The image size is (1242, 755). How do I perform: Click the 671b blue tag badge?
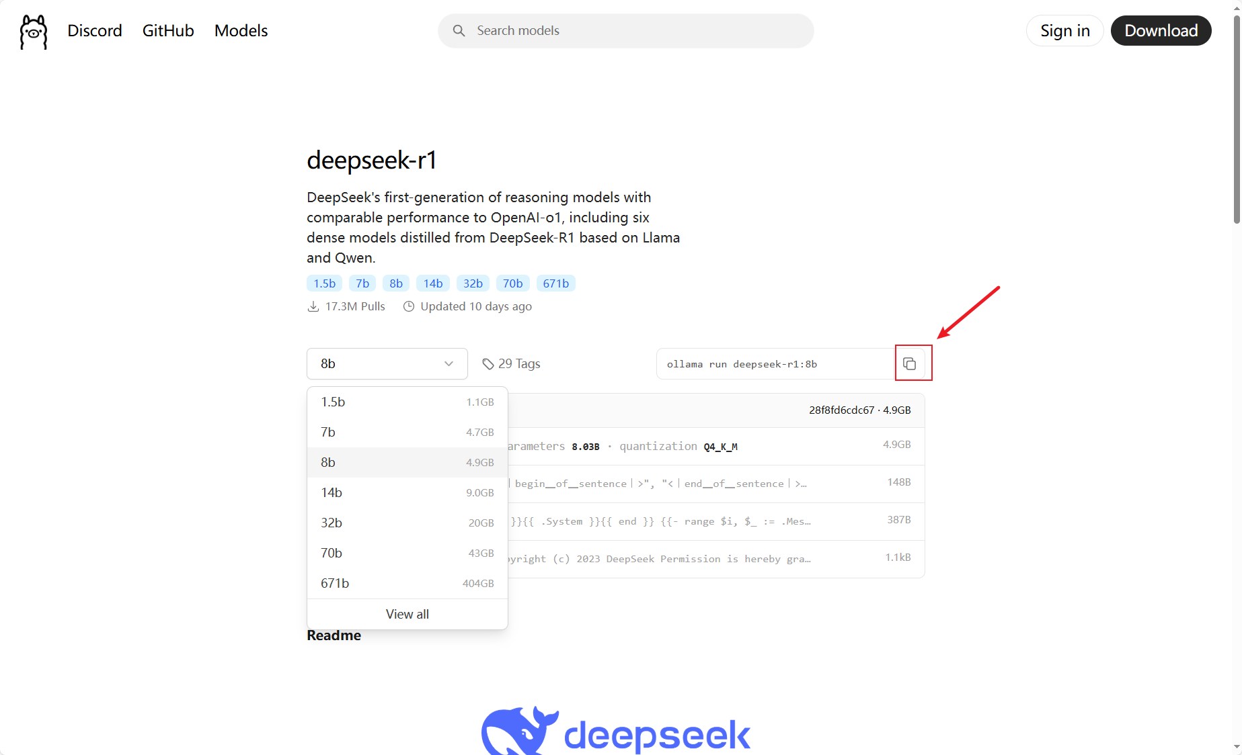tap(555, 283)
